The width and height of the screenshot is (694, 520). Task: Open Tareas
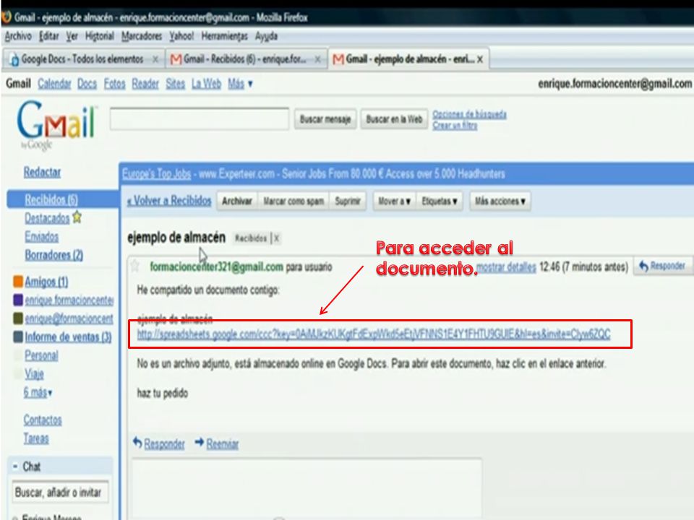(x=36, y=438)
